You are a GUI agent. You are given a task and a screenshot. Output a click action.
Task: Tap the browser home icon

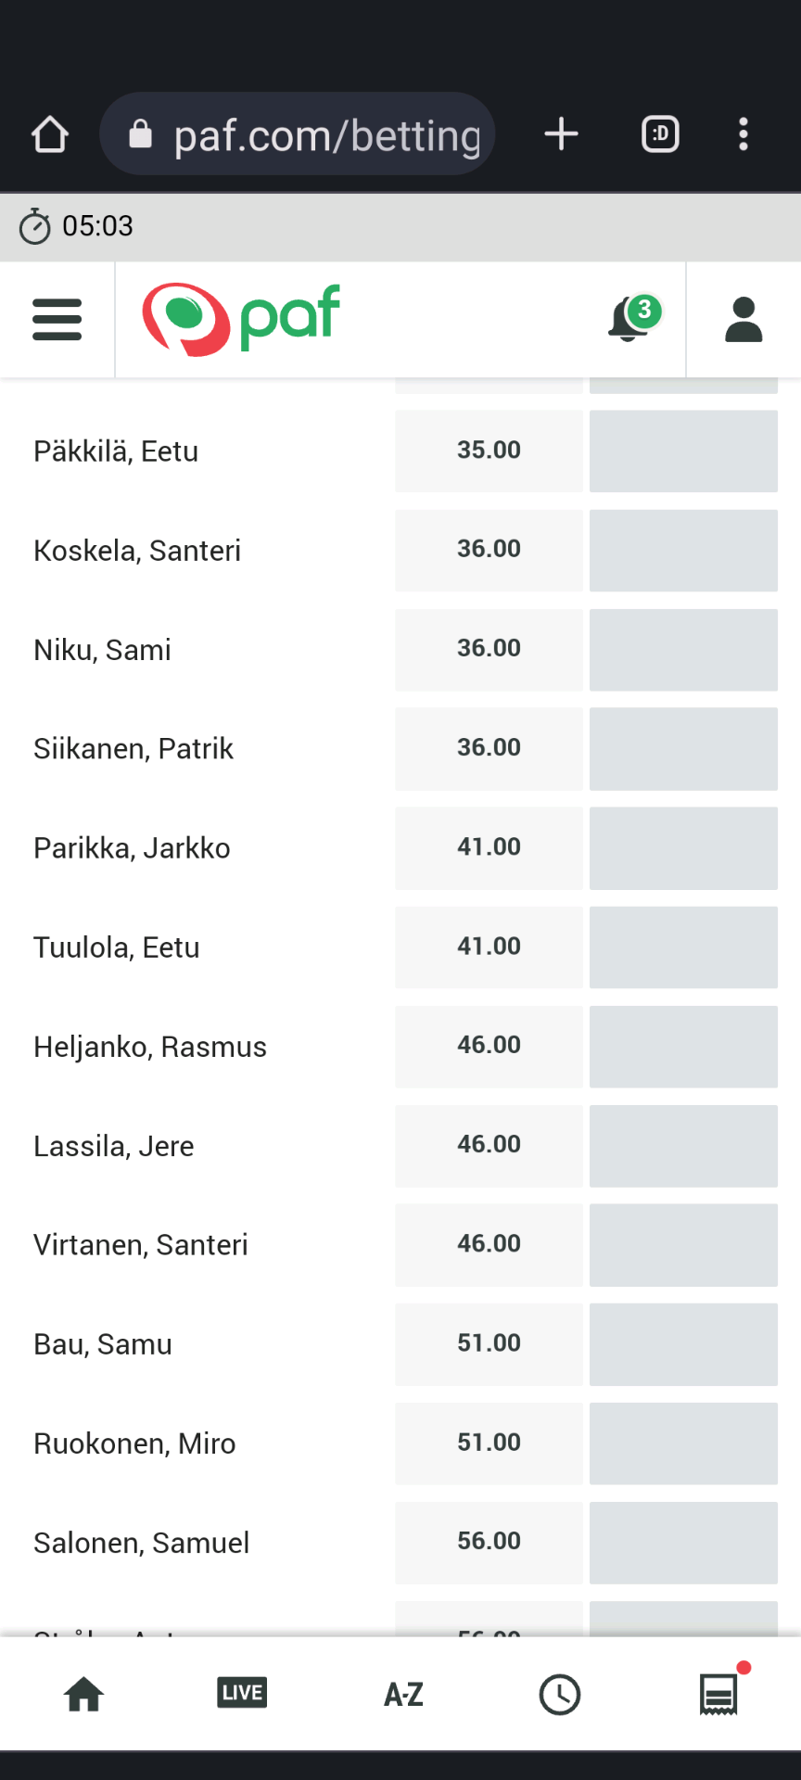[x=50, y=134]
